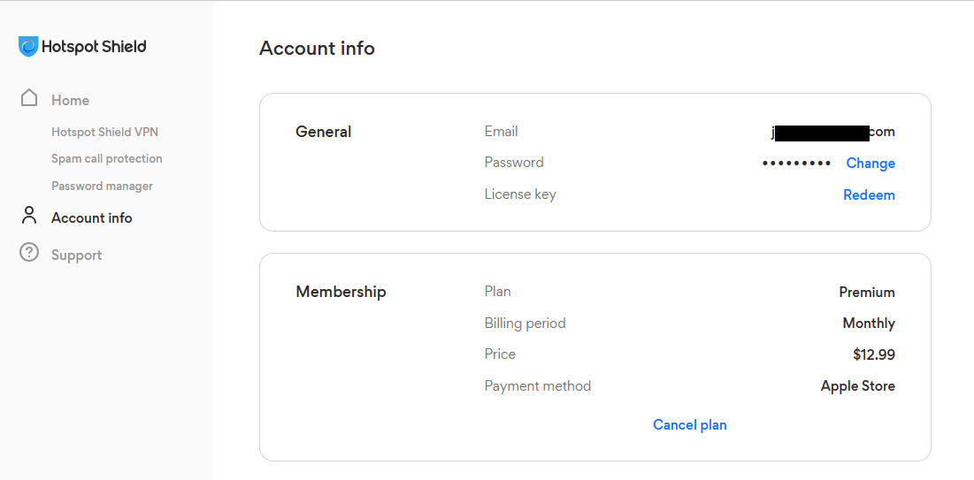Click the Apple Store payment method value

(x=858, y=386)
